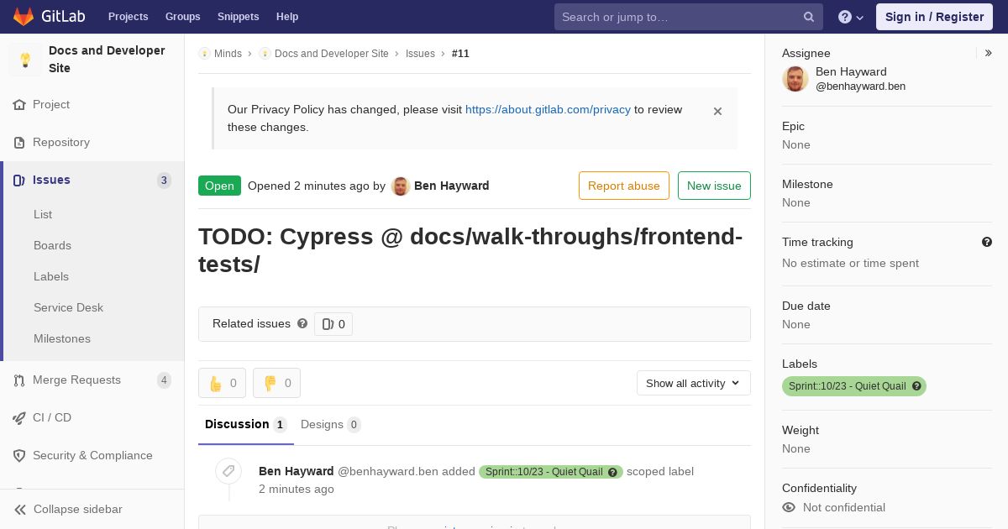
Task: Click Ben Hayward's assignee avatar
Action: [x=795, y=79]
